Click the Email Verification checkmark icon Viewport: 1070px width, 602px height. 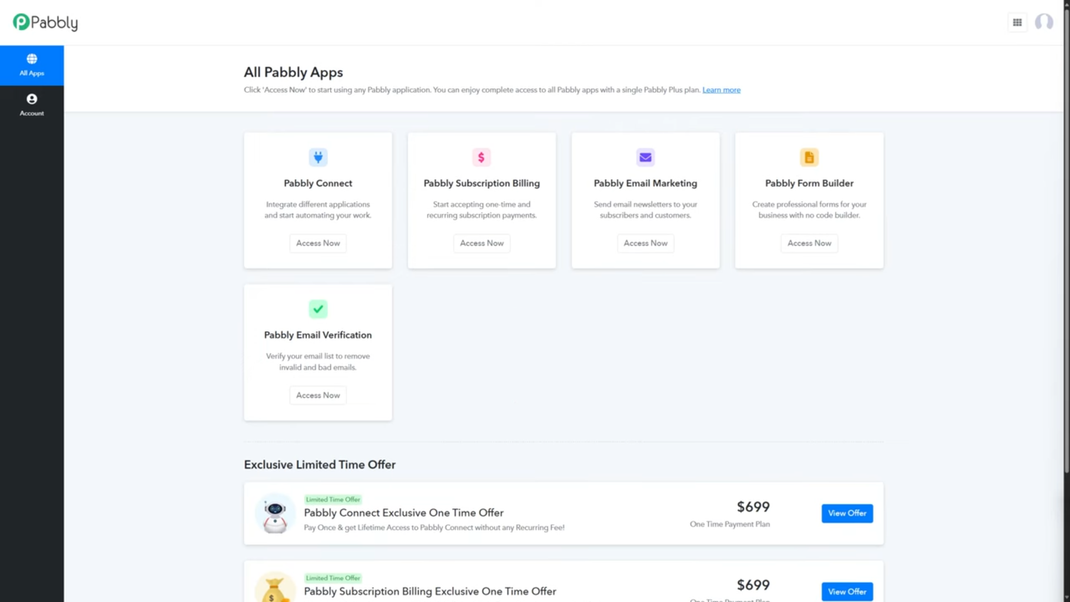pyautogui.click(x=318, y=309)
